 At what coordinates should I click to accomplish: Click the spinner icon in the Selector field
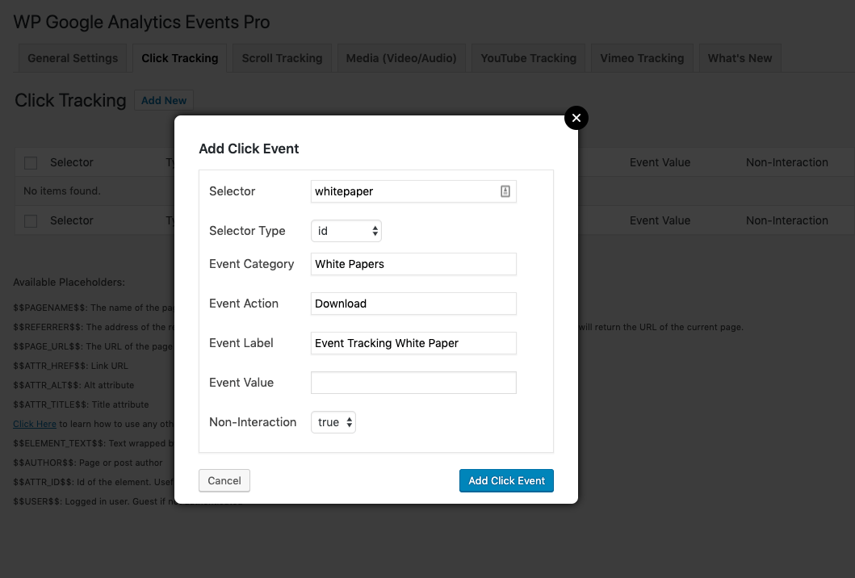click(505, 191)
